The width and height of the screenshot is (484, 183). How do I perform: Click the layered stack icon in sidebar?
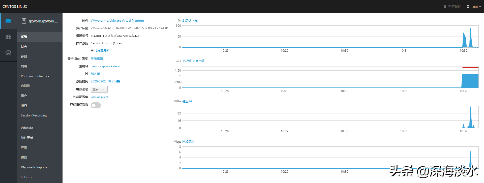8,53
